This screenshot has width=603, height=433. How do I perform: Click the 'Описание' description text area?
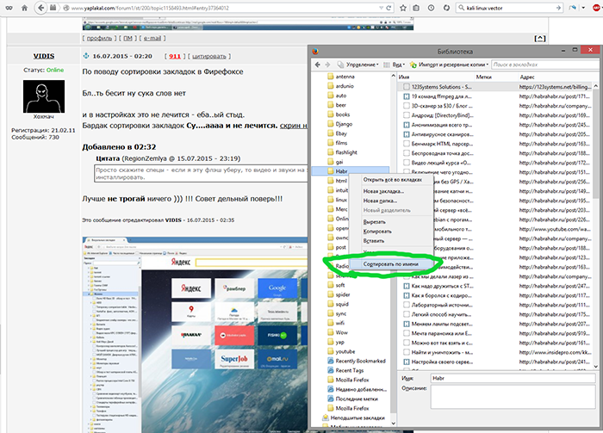tap(513, 397)
